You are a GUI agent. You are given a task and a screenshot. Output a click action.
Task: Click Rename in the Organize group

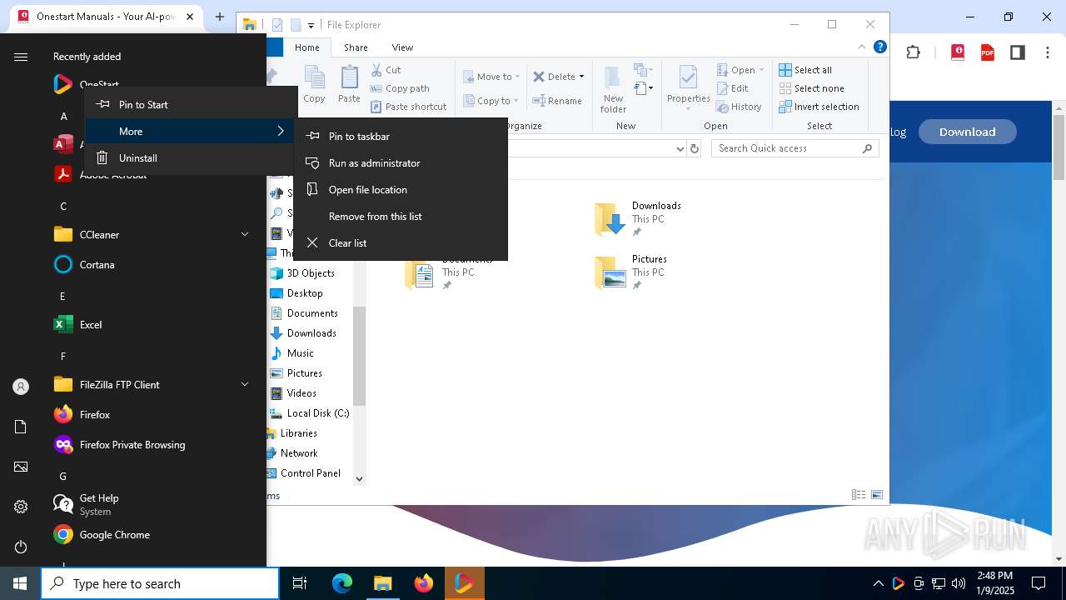557,101
